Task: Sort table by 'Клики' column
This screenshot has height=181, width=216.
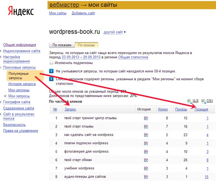Action: (x=163, y=109)
